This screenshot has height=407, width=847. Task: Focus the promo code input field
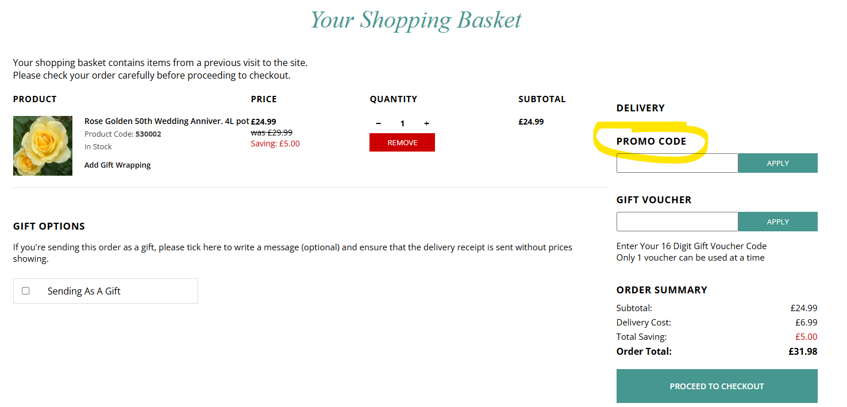click(x=677, y=163)
